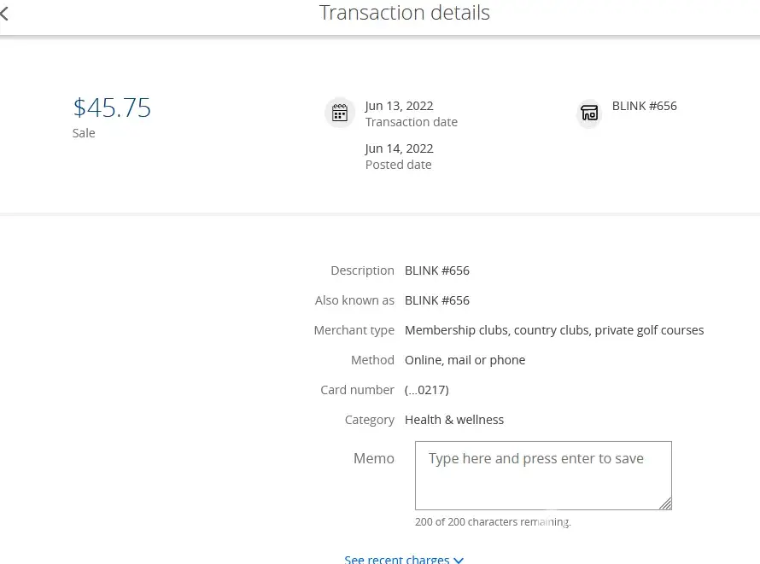Image resolution: width=760 pixels, height=564 pixels.
Task: Click the characters remaining counter text
Action: click(493, 521)
